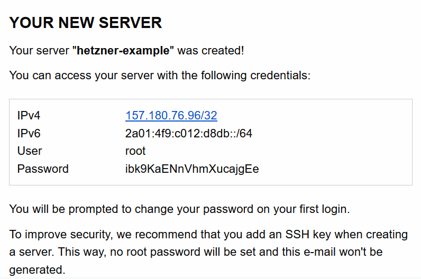Click the sentence about changing your password
The height and width of the screenshot is (279, 421).
point(179,209)
